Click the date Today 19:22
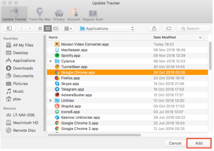The image size is (214, 151). pyautogui.click(x=163, y=44)
